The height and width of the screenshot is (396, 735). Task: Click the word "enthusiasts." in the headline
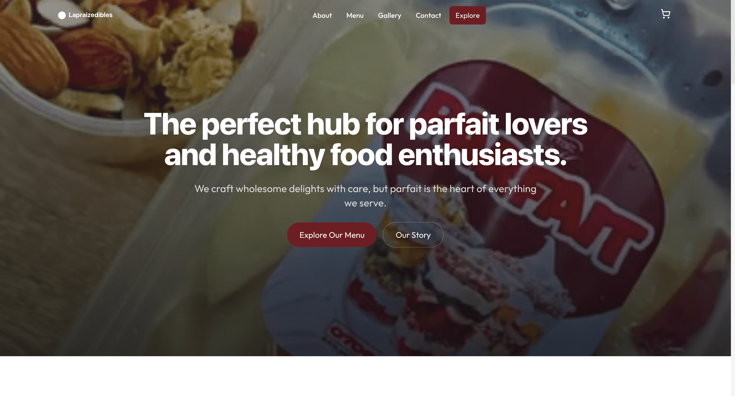[482, 155]
